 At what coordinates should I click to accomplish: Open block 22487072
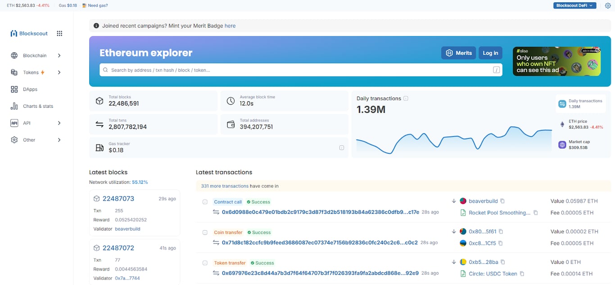tap(118, 248)
